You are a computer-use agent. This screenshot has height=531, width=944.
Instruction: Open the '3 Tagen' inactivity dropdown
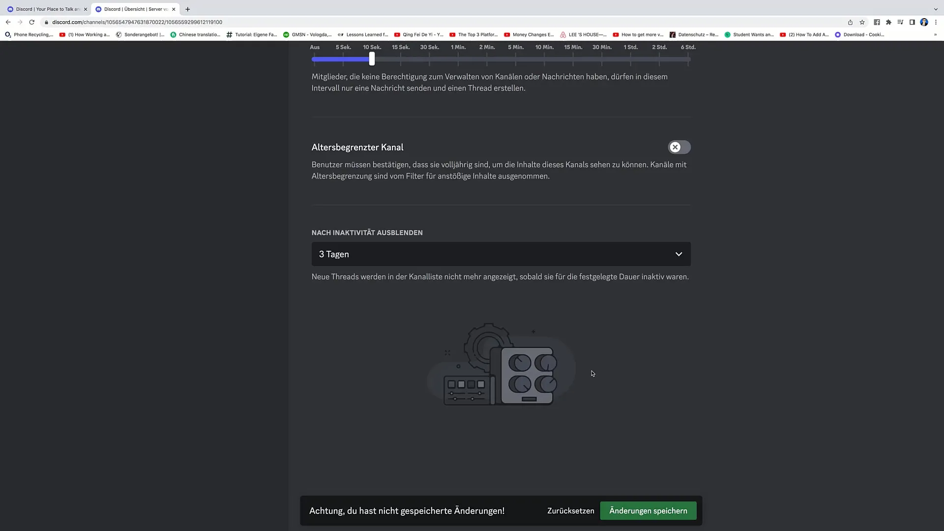[501, 254]
